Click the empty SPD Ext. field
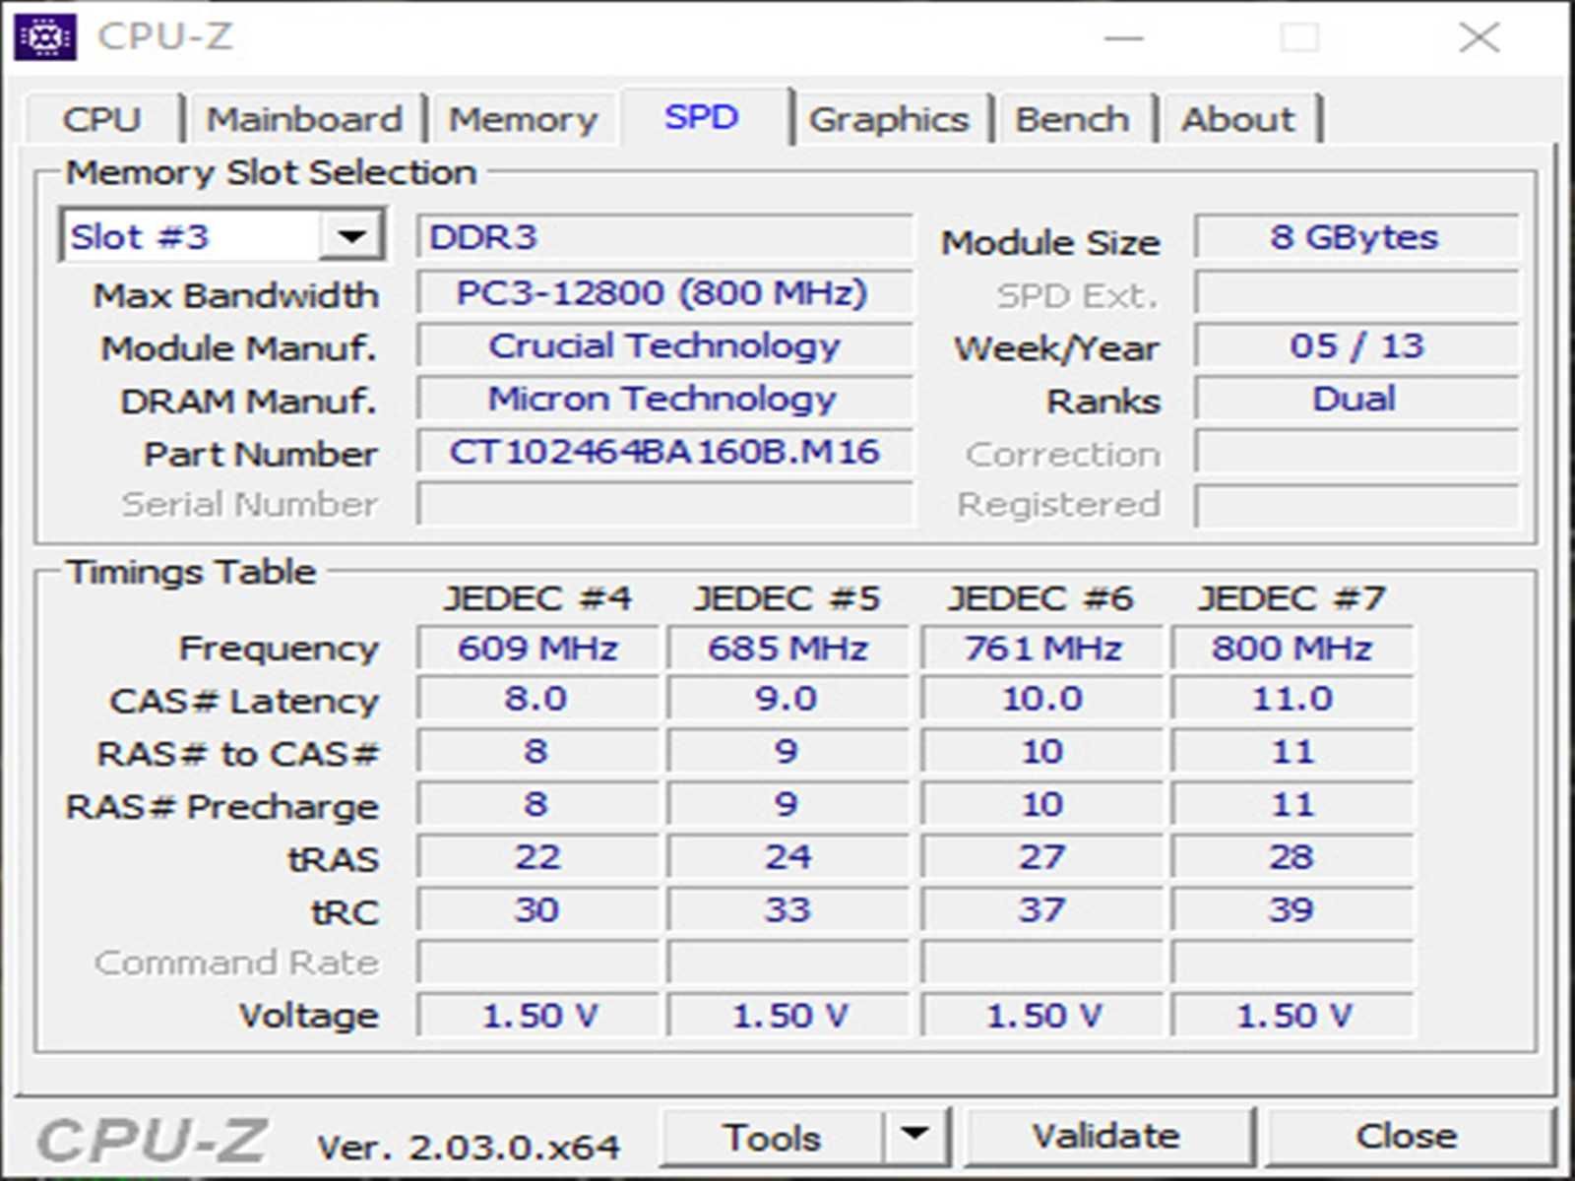1575x1181 pixels. [x=1356, y=292]
